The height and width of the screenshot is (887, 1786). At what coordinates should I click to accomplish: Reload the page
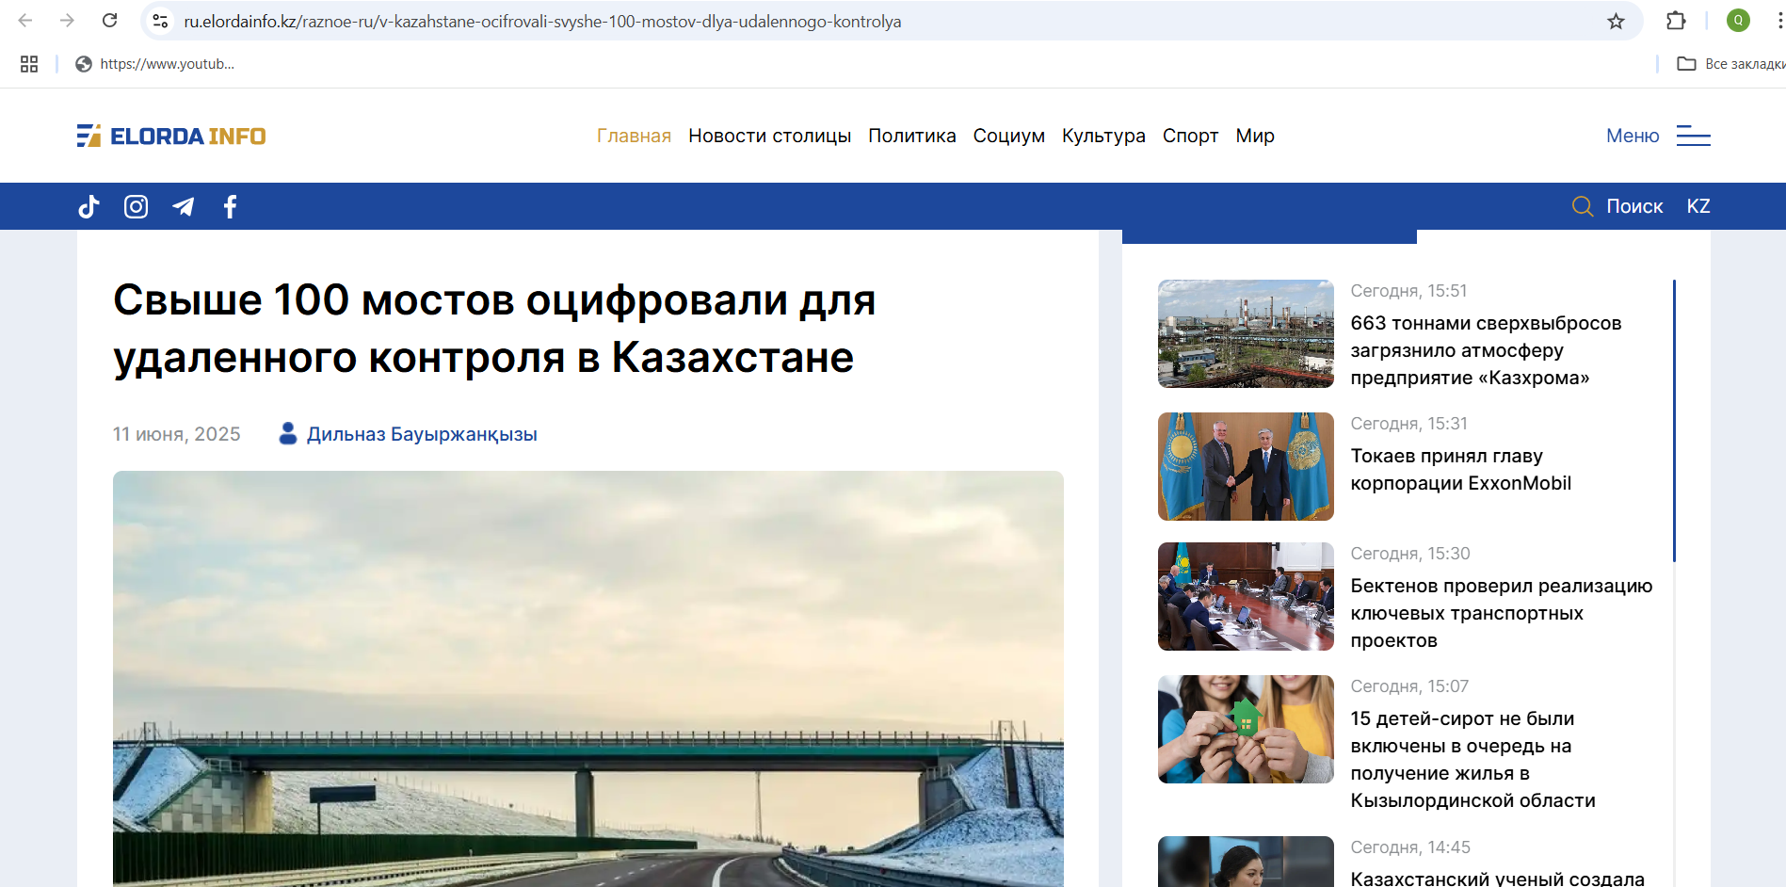tap(110, 21)
